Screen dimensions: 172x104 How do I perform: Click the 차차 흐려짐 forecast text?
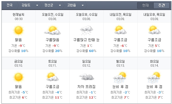86,87
